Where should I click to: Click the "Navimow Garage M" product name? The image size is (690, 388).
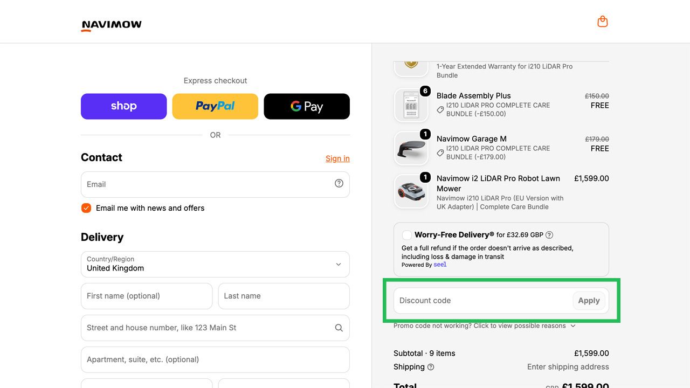coord(471,139)
